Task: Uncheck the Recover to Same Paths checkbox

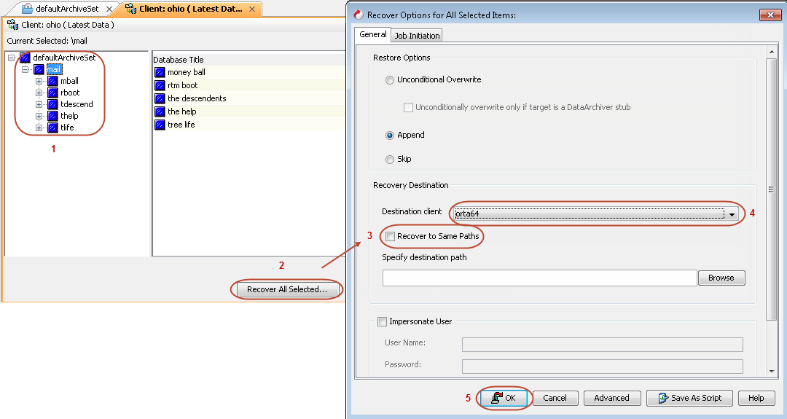Action: 391,236
